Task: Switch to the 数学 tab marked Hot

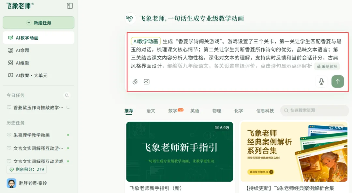Action: coord(176,110)
